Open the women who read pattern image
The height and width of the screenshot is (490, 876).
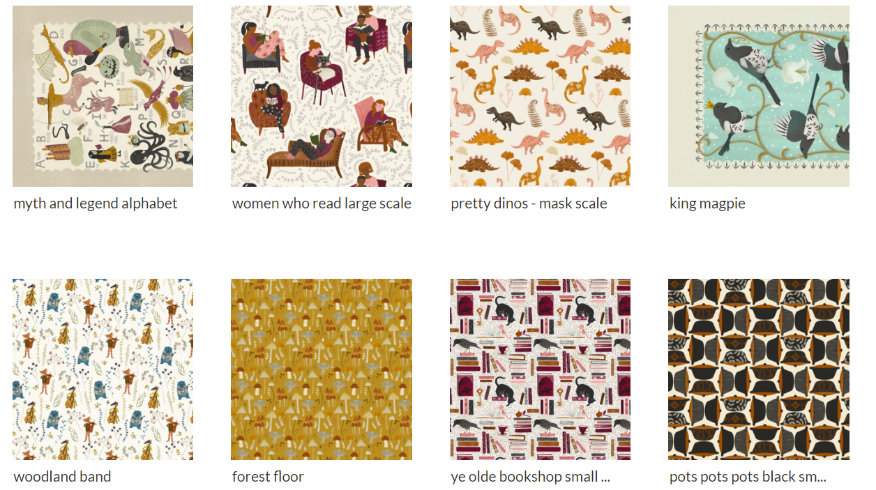(322, 96)
